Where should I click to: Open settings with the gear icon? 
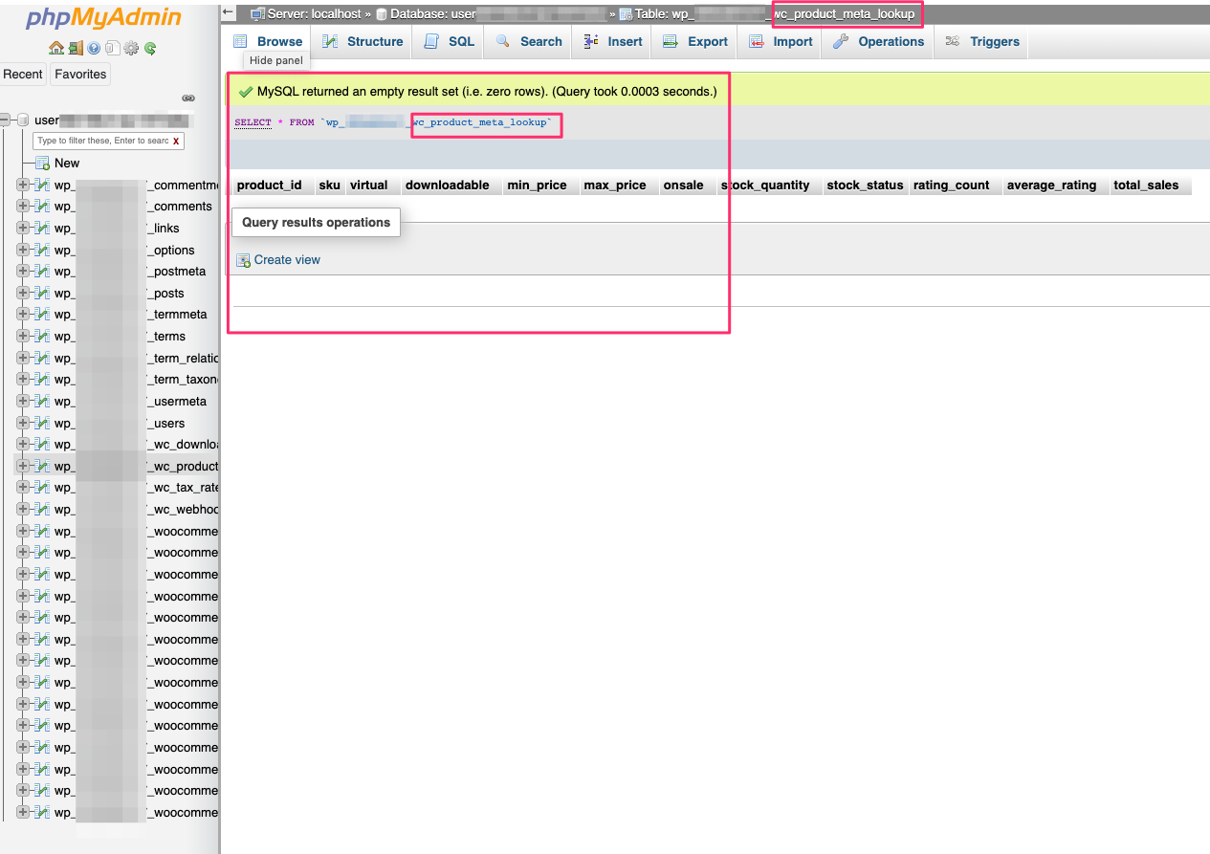130,48
